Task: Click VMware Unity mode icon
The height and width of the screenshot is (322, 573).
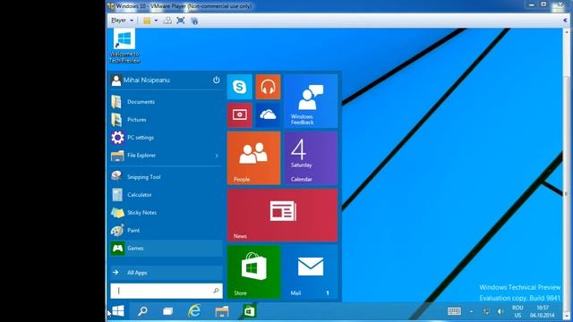Action: (194, 21)
